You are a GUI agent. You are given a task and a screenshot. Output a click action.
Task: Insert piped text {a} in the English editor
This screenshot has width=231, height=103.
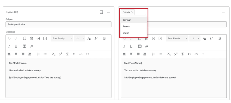(x=38, y=38)
